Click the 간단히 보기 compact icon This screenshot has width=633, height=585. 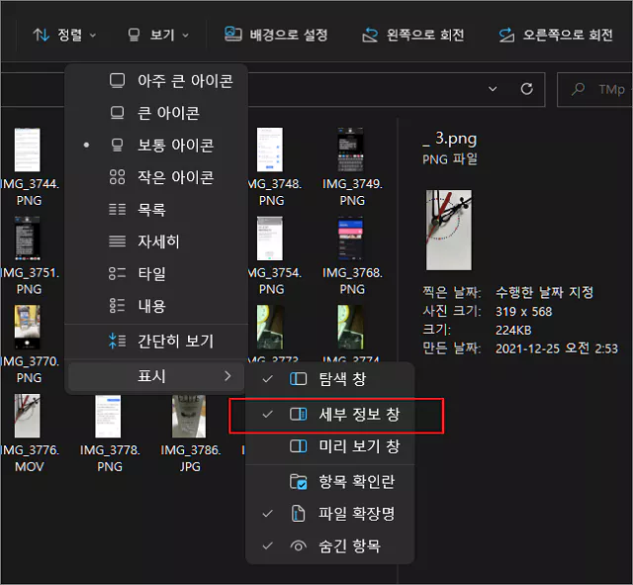point(117,341)
